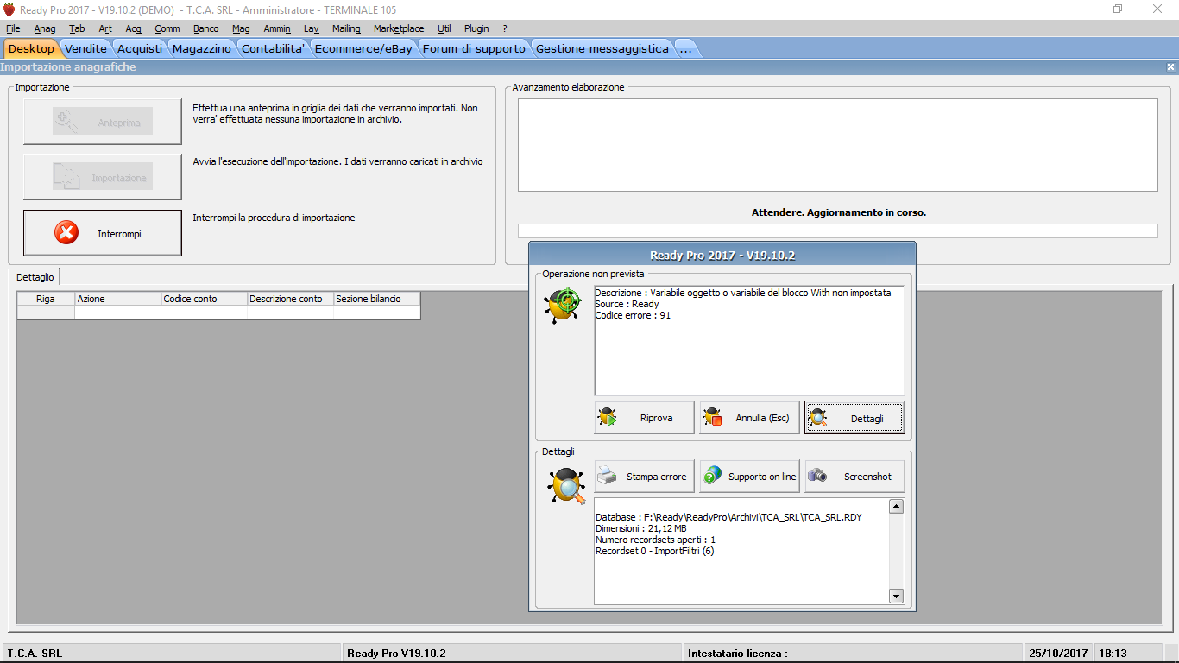Cancel the error with Annulla (Esc)
The height and width of the screenshot is (663, 1179).
(749, 418)
